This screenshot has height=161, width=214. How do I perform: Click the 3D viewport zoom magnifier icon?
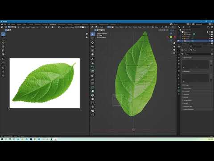pos(174,43)
